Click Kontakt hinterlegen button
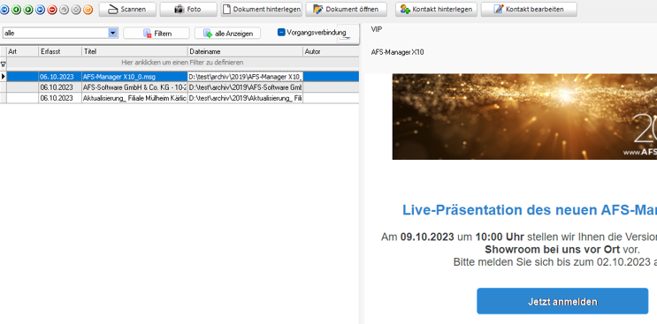The width and height of the screenshot is (657, 324). click(x=436, y=9)
